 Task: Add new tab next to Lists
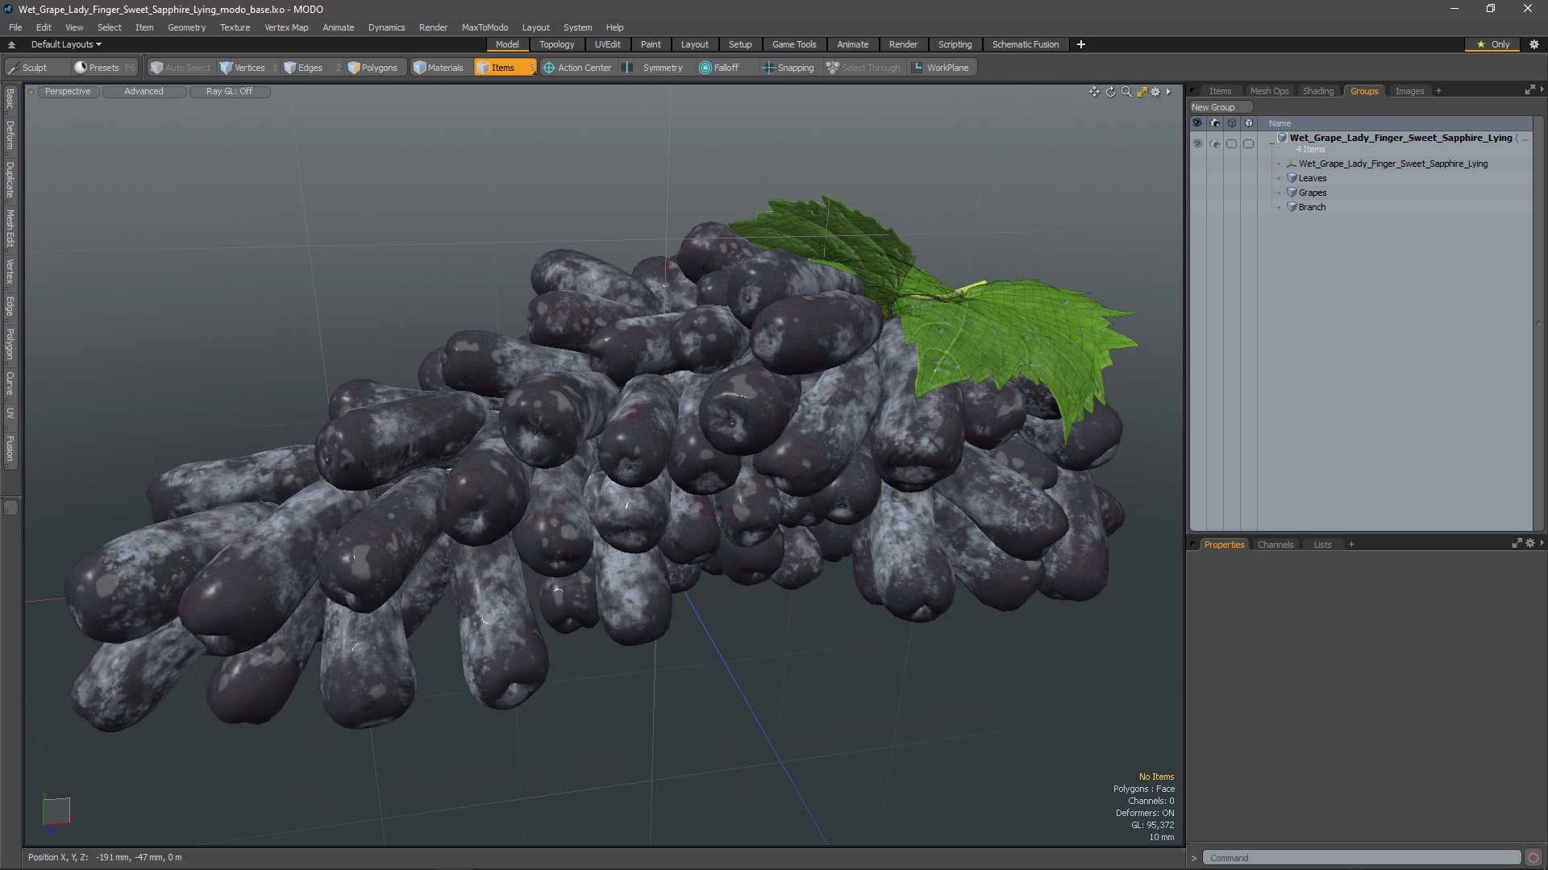click(x=1351, y=545)
